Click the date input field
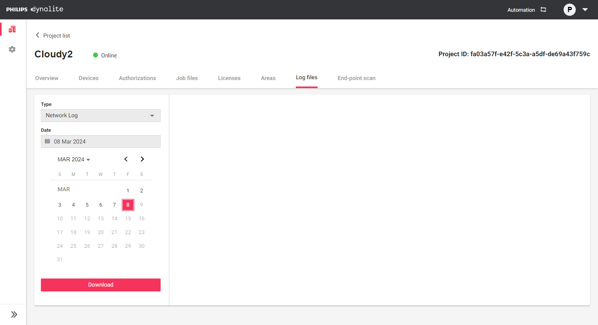 pos(105,141)
